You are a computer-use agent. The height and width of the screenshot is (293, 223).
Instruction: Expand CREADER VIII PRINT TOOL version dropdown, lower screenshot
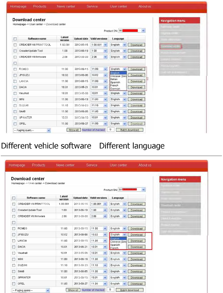pos(105,204)
